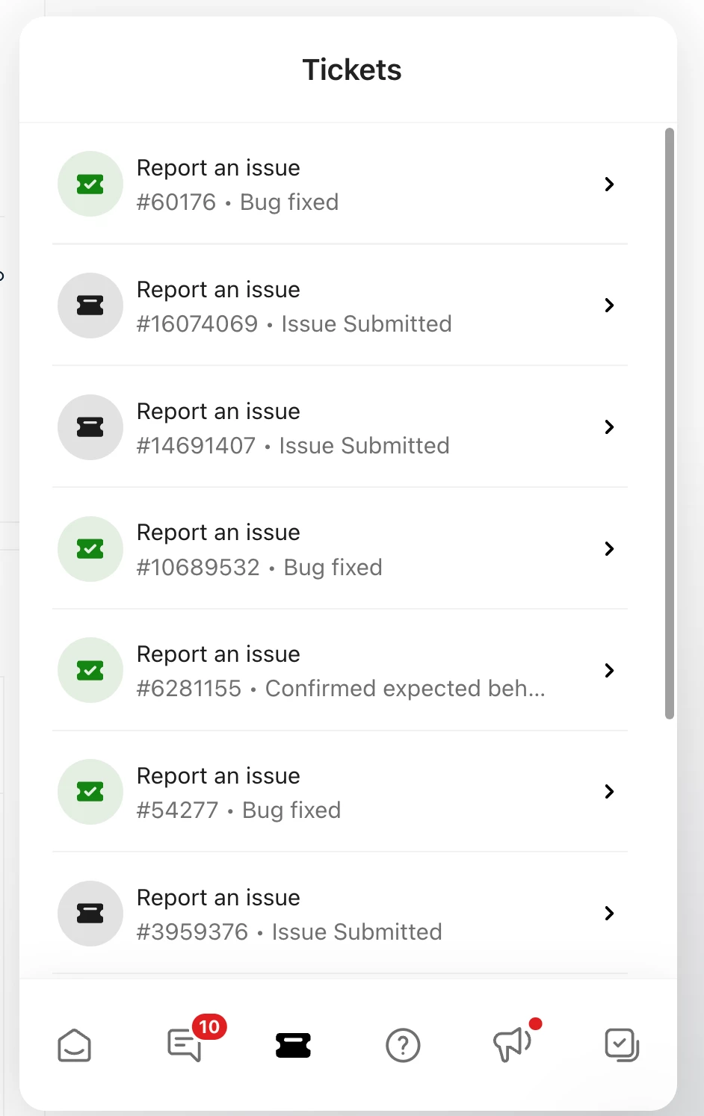Expand ticket #3959376 using its chevron
The width and height of the screenshot is (704, 1116).
[x=610, y=914]
